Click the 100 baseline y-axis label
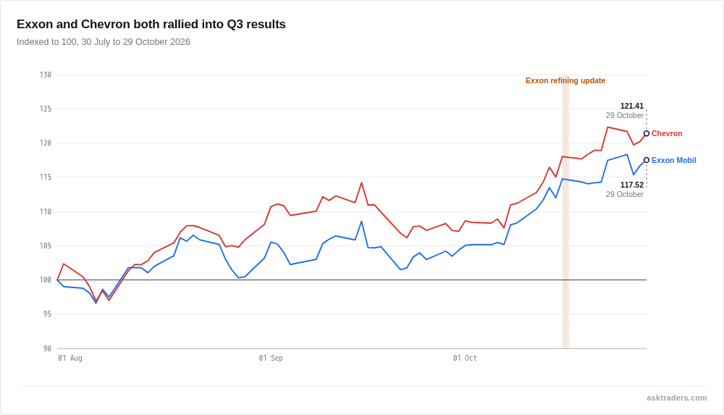Viewport: 724px width, 415px height. click(x=45, y=280)
